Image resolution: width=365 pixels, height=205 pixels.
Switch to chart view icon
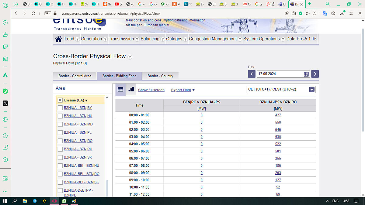tap(131, 90)
